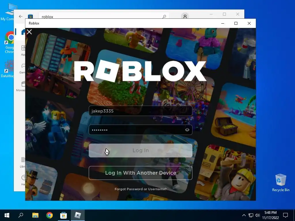Close the Microsoft Store window

(238, 14)
